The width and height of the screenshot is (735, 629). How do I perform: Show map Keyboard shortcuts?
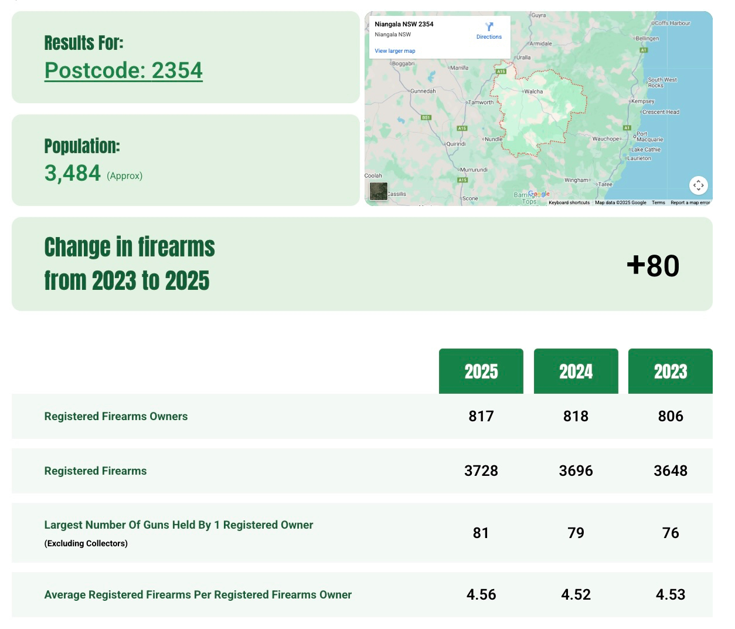[569, 202]
